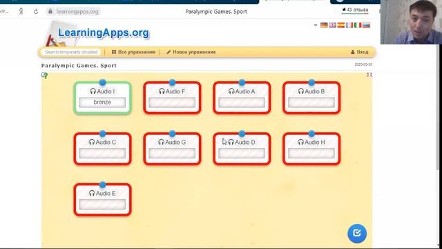The image size is (442, 249).
Task: Click the answer field under Audio C
Action: 102,154
